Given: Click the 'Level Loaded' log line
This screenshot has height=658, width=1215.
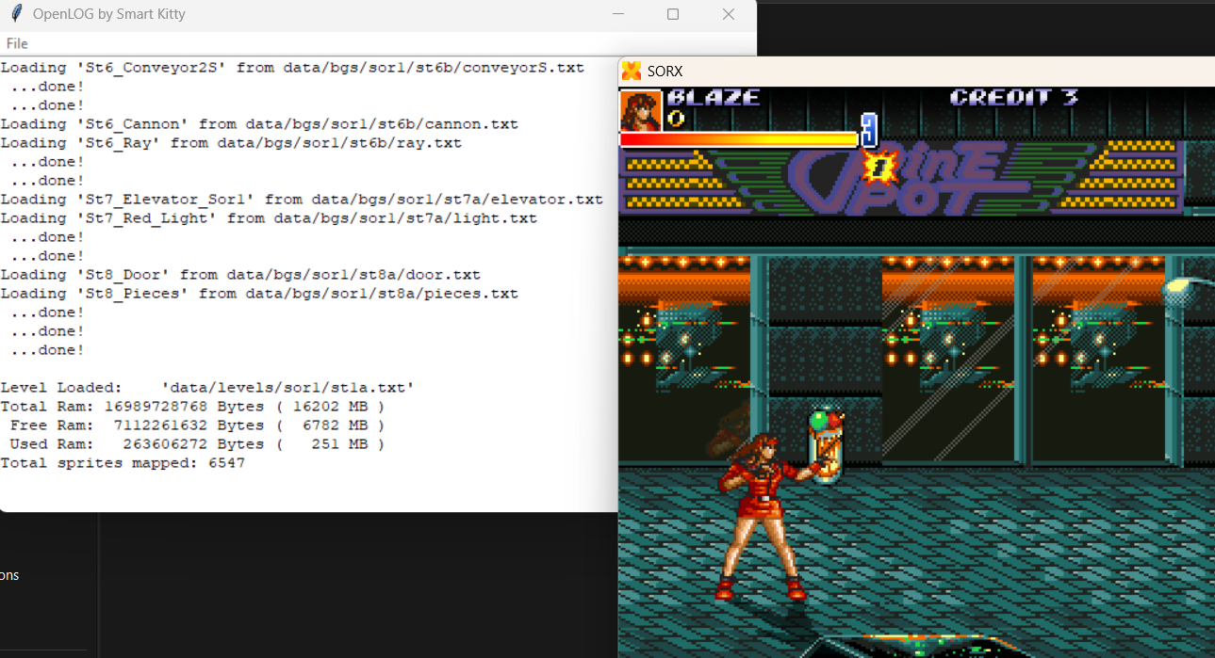Looking at the screenshot, I should click(207, 388).
